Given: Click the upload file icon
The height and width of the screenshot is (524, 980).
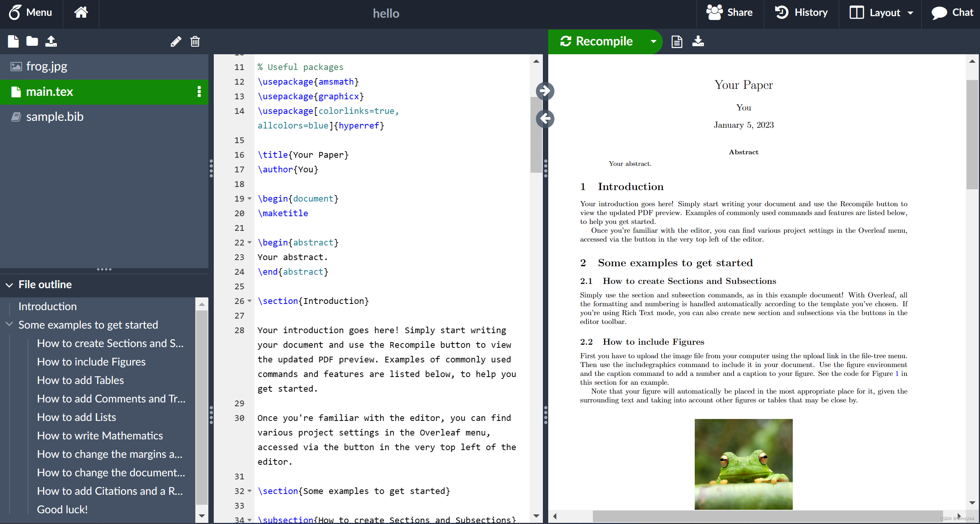Looking at the screenshot, I should pos(51,41).
